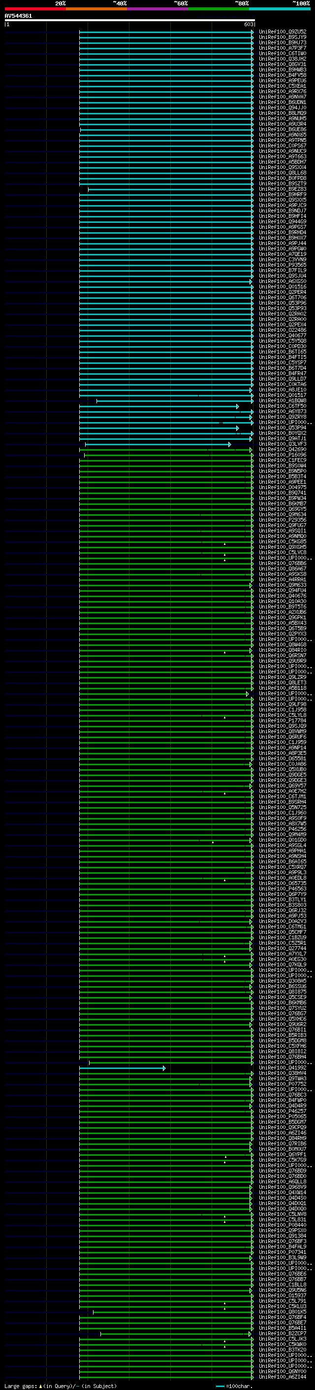This screenshot has height=1390, width=315.
Task: Select hit label UniRef100_A6QLL8
Action: [283, 1181]
